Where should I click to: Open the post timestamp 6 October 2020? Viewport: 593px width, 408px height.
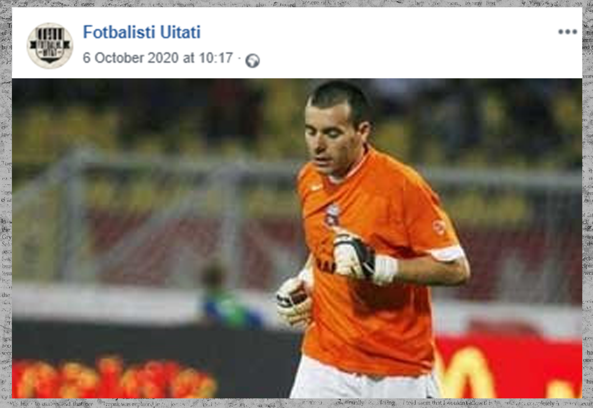coord(158,58)
